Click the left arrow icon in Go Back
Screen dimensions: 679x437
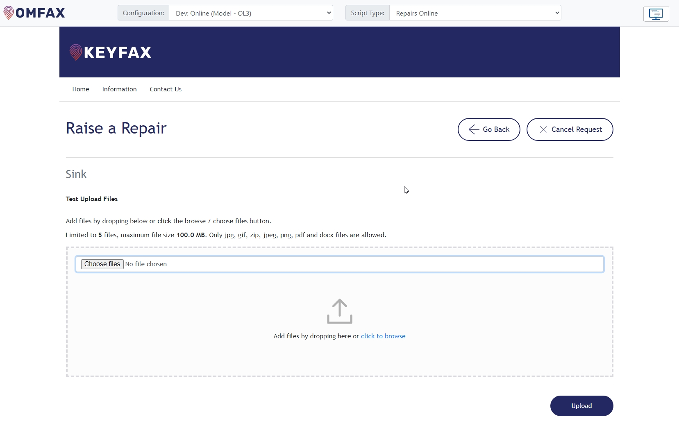[474, 129]
